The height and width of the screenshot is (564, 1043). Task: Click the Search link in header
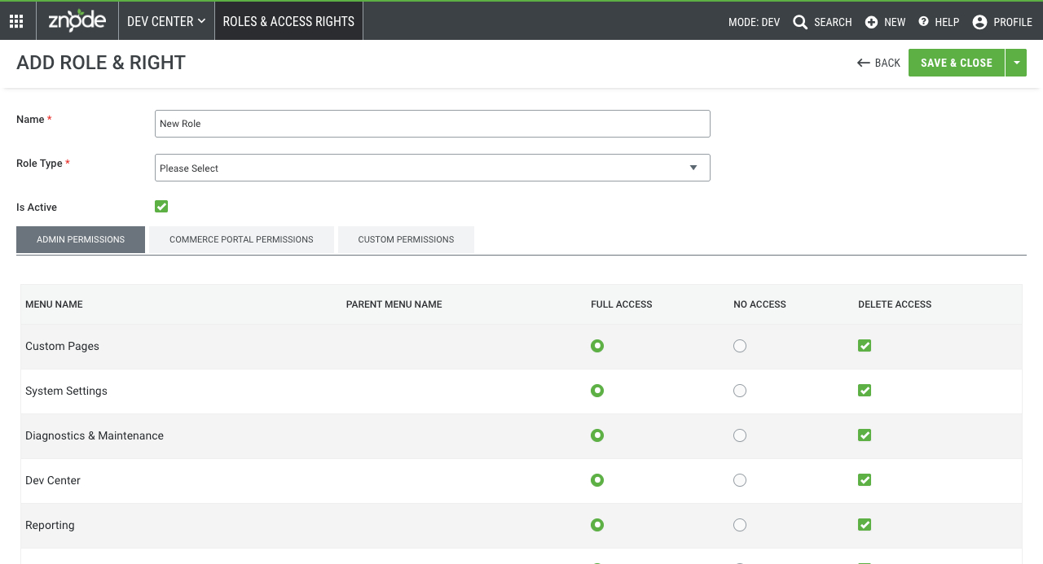[833, 22]
